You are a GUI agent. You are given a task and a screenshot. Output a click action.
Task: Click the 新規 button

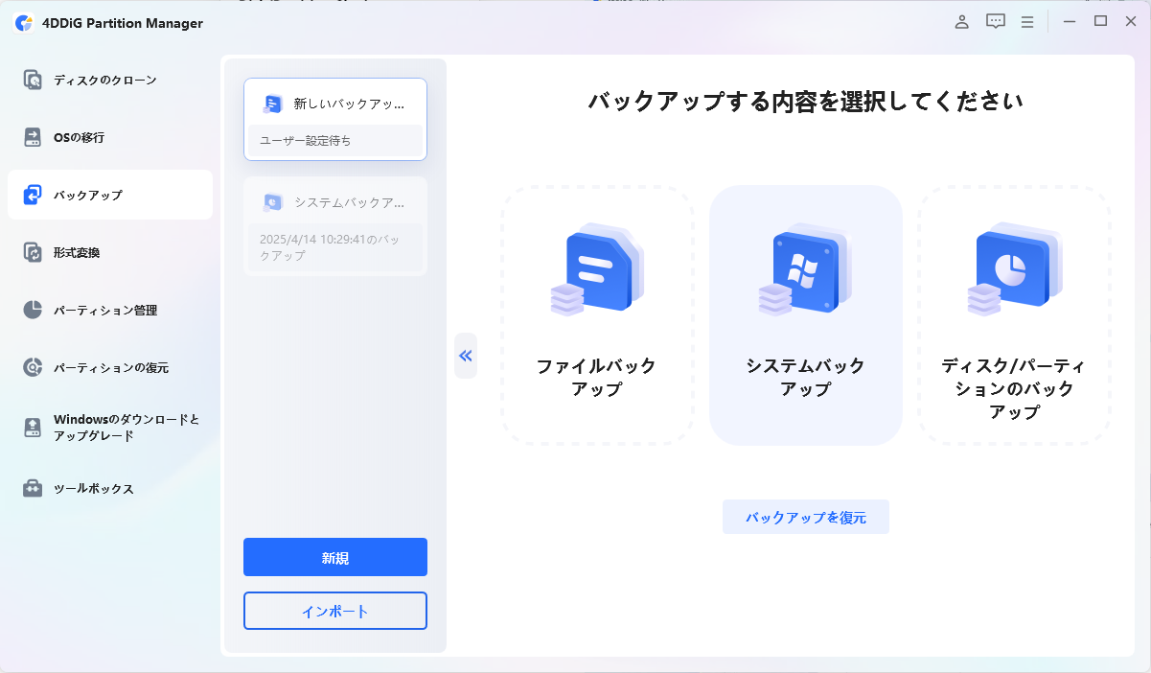tap(335, 557)
